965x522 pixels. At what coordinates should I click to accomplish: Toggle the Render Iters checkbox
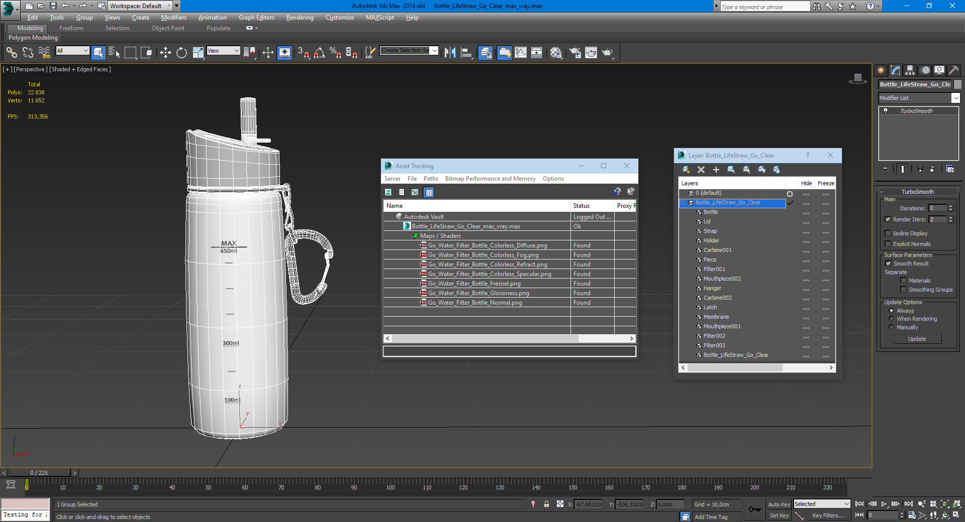pyautogui.click(x=888, y=219)
